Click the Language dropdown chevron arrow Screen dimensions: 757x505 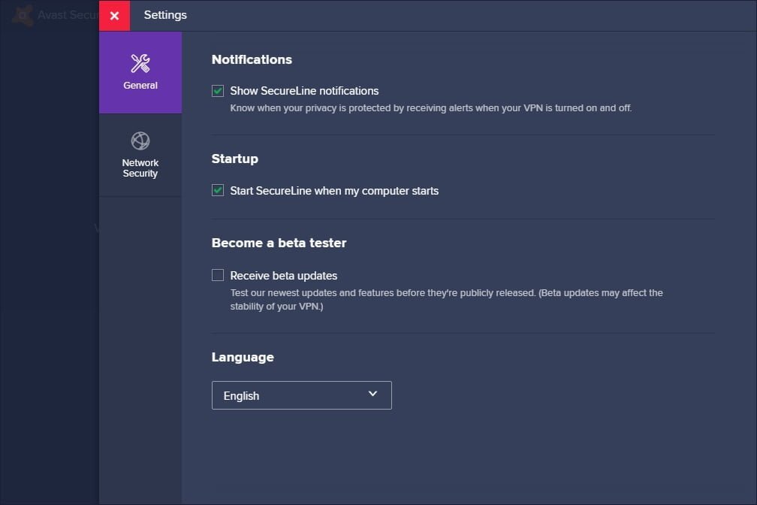372,394
